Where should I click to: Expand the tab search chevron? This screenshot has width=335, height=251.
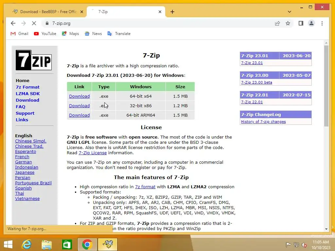click(x=290, y=12)
